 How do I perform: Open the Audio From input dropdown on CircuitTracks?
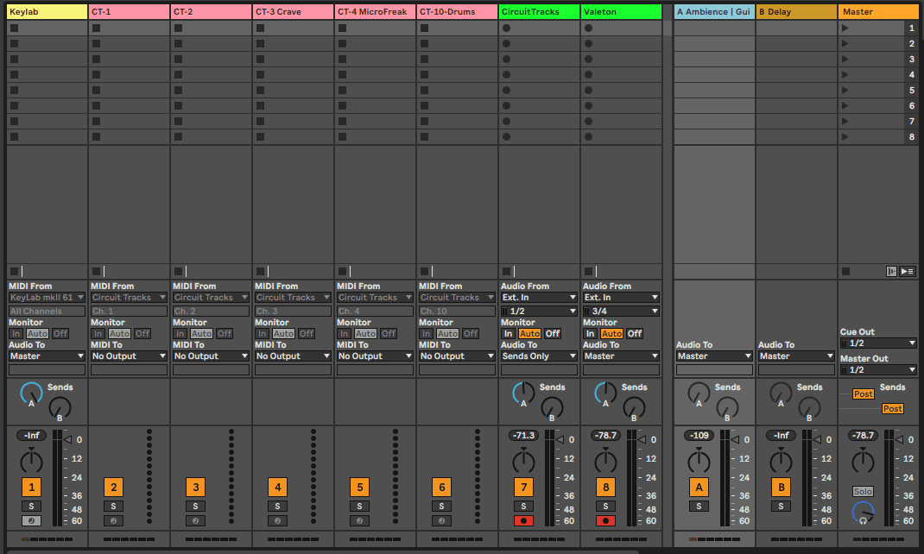point(539,297)
